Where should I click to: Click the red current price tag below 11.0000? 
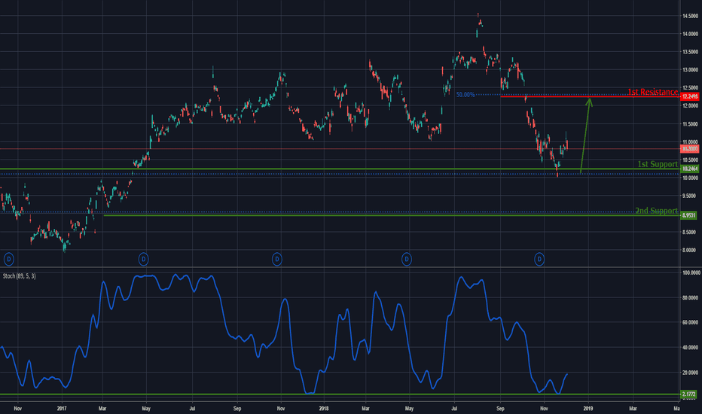click(x=689, y=148)
